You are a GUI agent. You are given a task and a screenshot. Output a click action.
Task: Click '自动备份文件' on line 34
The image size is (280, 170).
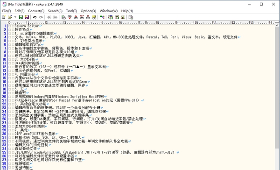coord(26,149)
